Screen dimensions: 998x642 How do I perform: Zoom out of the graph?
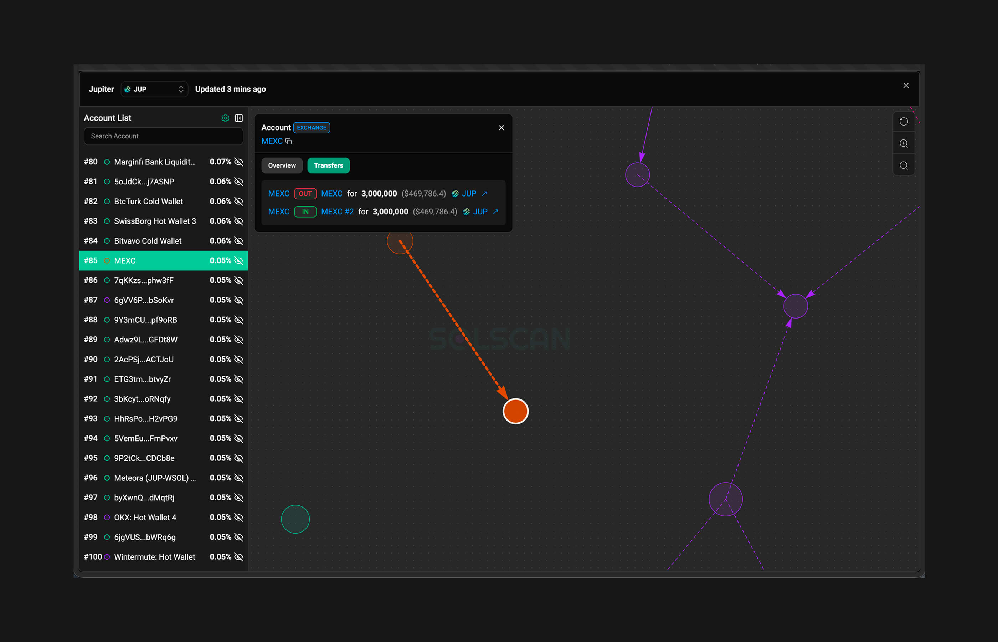(x=904, y=165)
